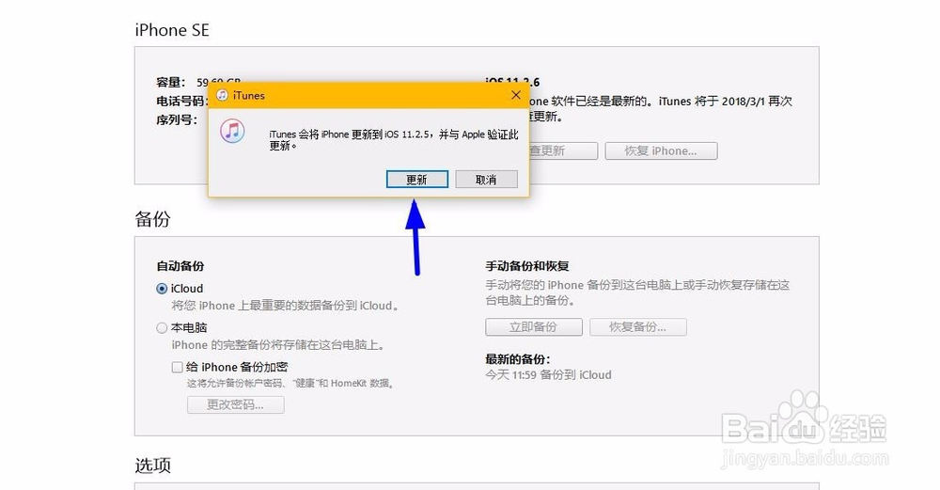Click the 恢复备份... button
Screen dimensions: 940x490
click(638, 327)
